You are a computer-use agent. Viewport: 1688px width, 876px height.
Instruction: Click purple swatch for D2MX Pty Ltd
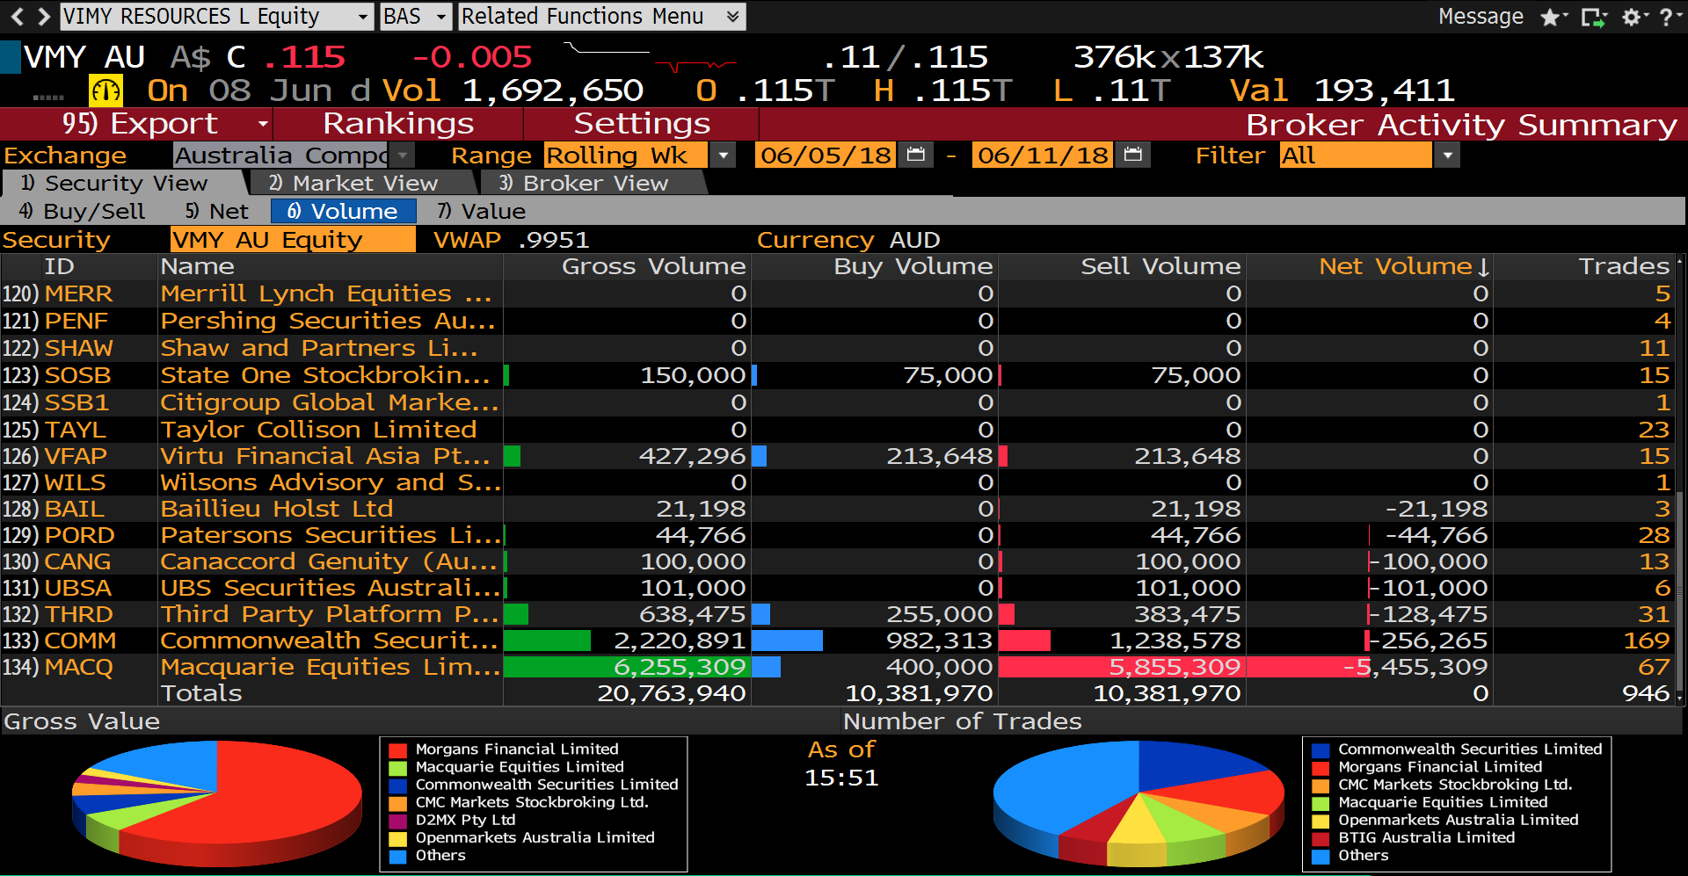pyautogui.click(x=398, y=821)
